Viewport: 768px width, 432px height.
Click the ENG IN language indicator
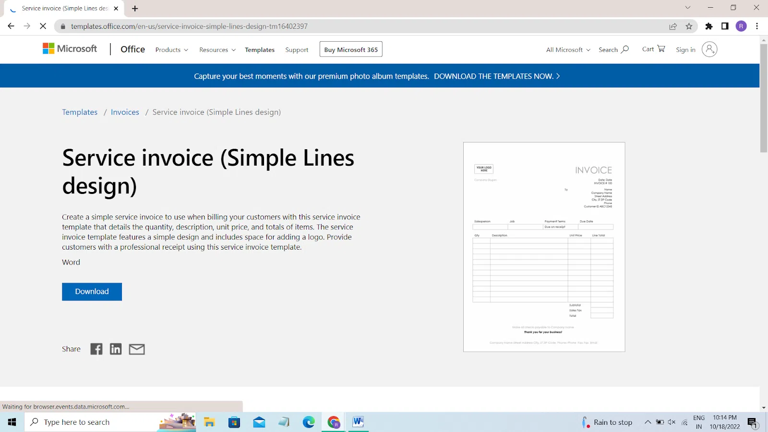699,422
